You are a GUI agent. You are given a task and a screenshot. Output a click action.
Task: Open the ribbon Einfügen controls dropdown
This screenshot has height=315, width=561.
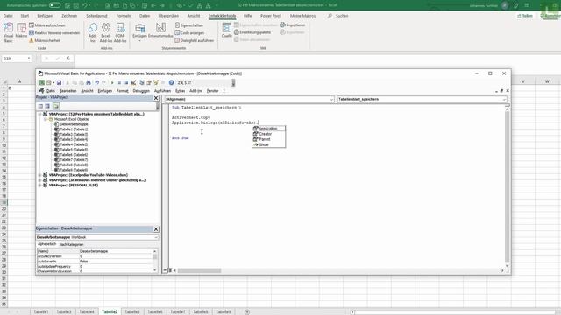139,40
